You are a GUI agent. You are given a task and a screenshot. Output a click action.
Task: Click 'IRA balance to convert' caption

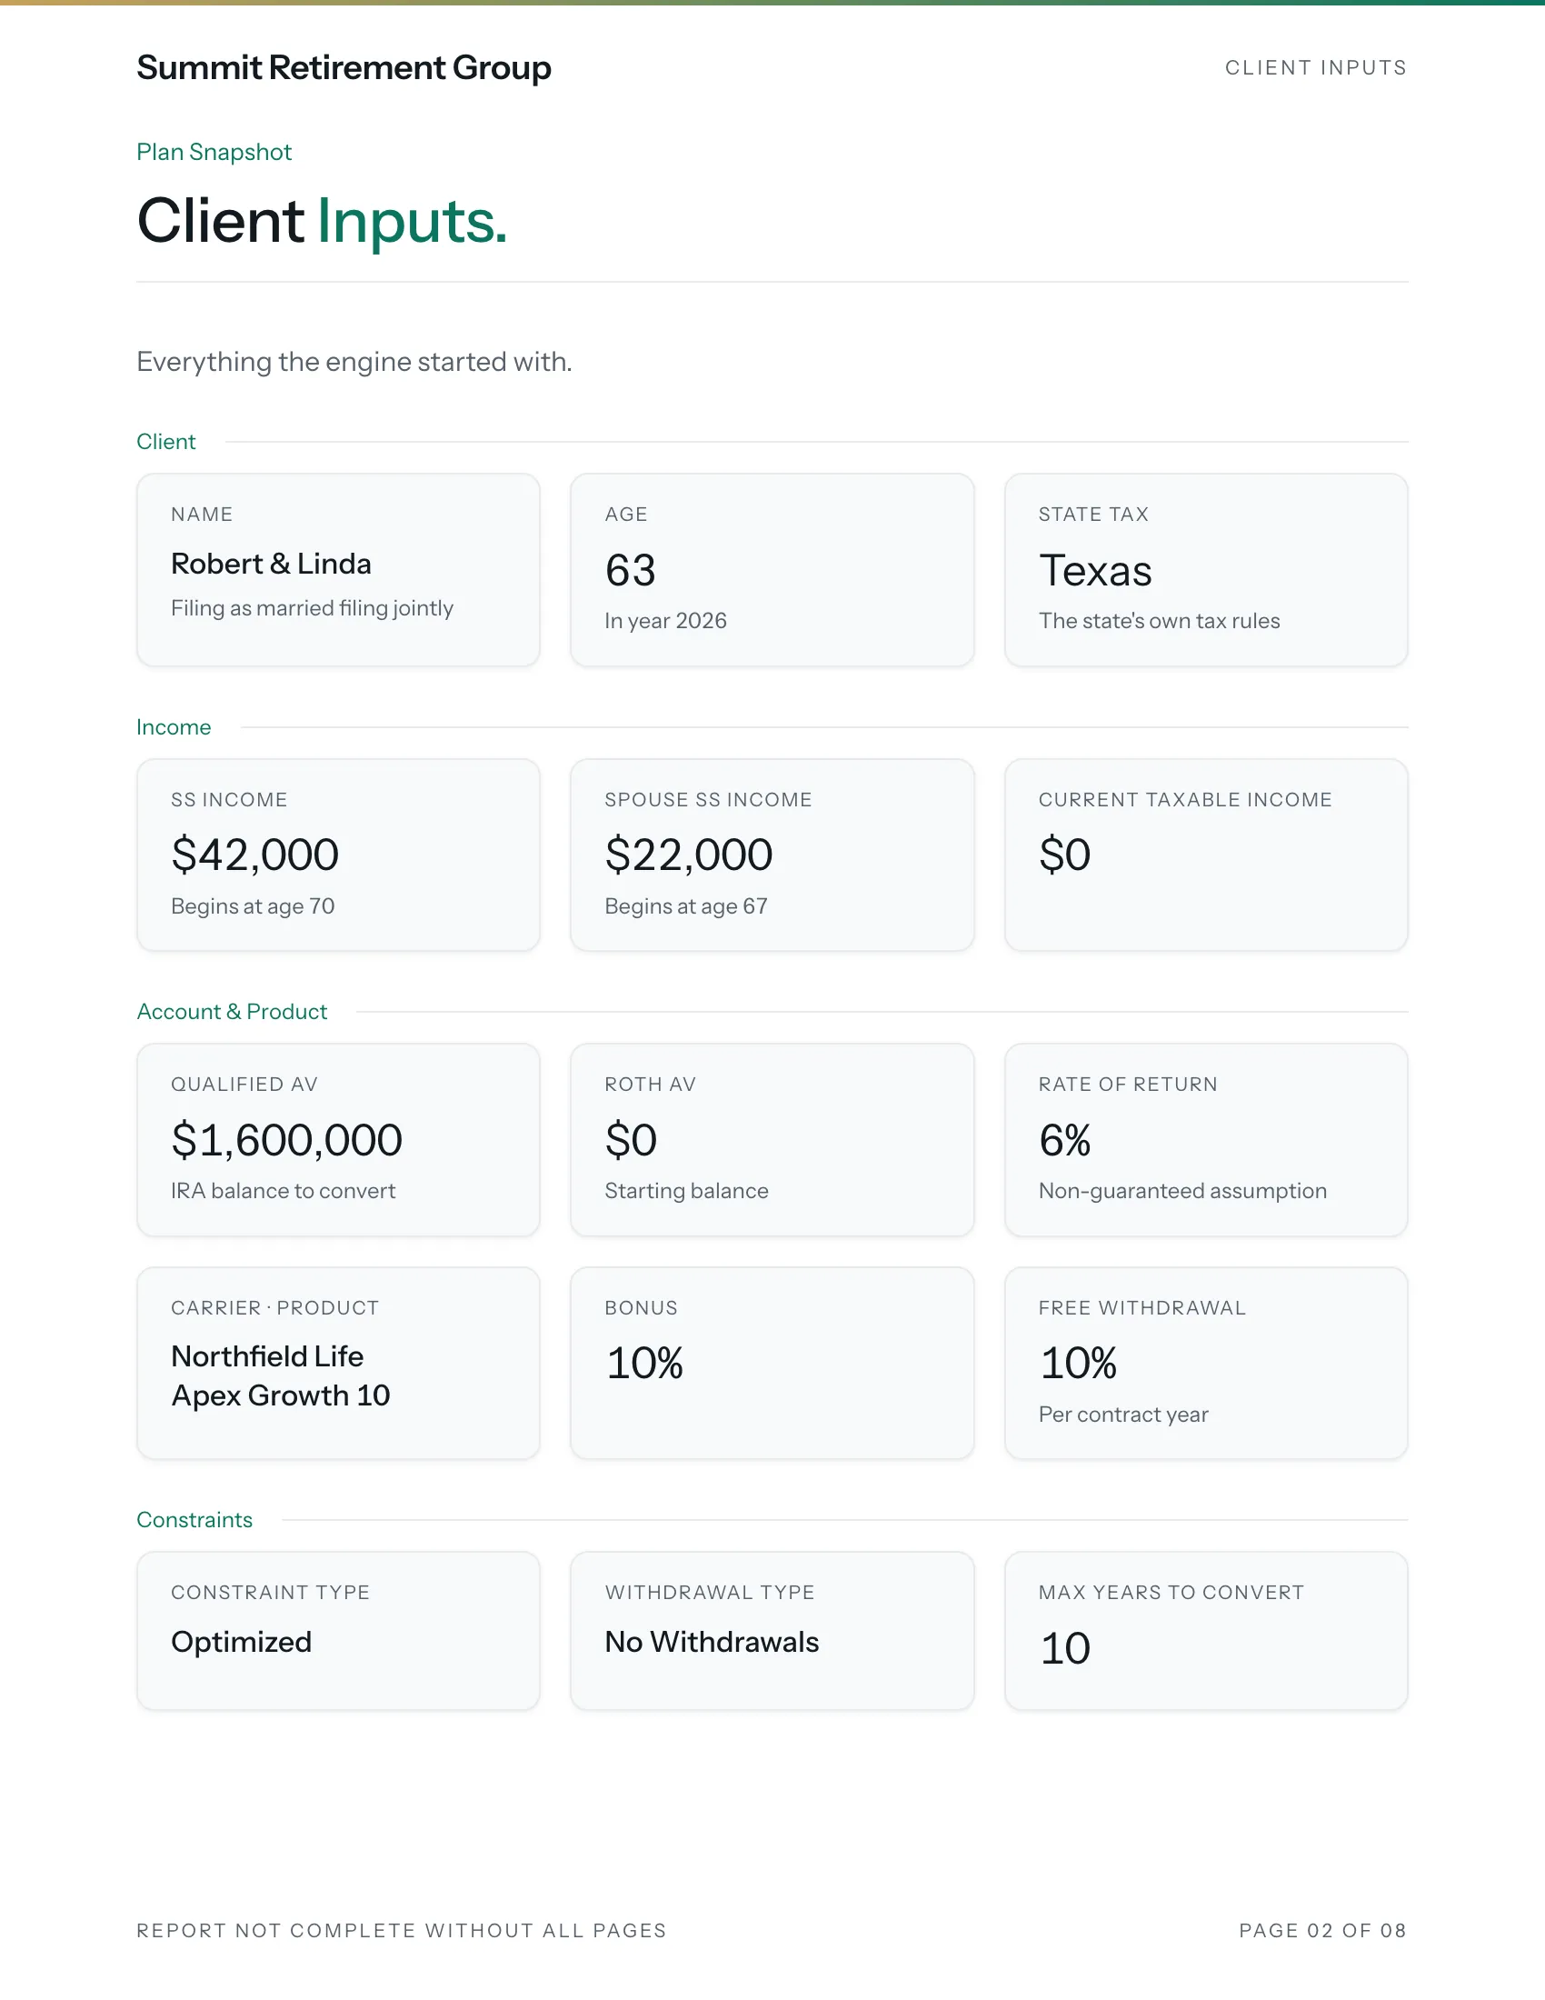click(x=283, y=1191)
